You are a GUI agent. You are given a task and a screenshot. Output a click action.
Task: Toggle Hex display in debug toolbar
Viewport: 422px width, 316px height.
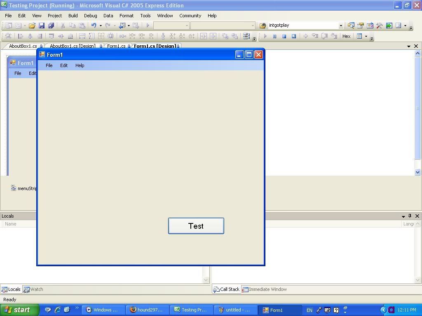tap(346, 36)
